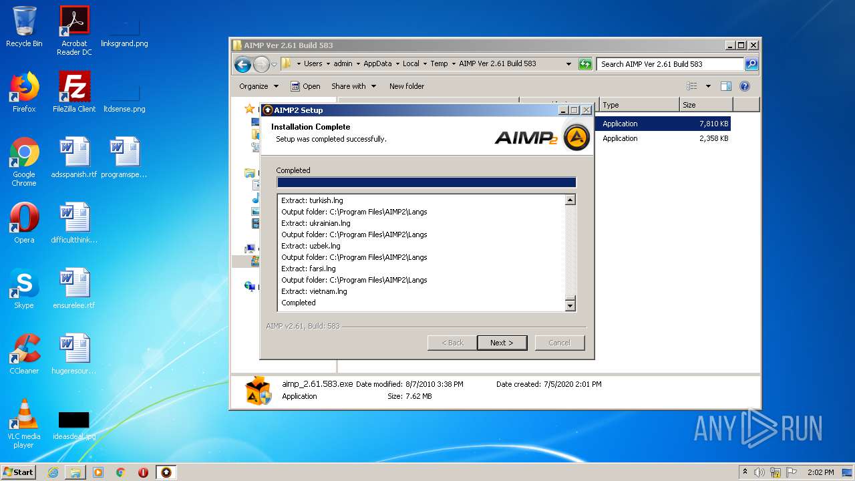Open the Recycle Bin desktop icon
The image size is (855, 481).
click(24, 27)
